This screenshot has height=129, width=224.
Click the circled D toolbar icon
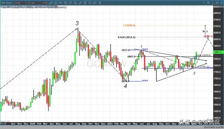click(65, 3)
